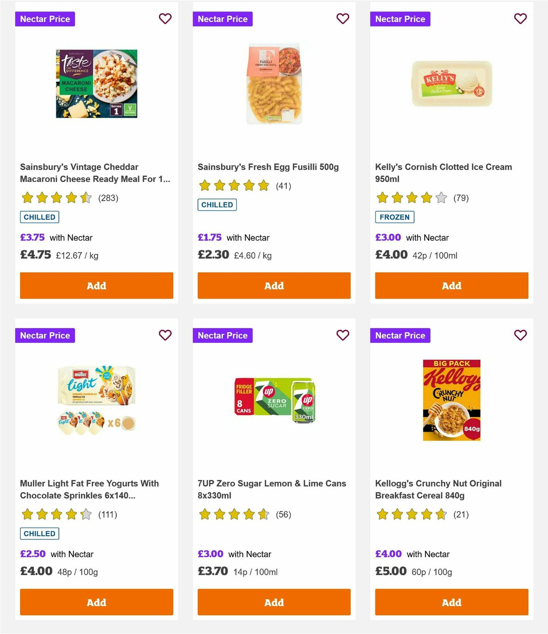This screenshot has width=548, height=634.
Task: Click the Muller Light Yogurts product image
Action: pyautogui.click(x=96, y=398)
